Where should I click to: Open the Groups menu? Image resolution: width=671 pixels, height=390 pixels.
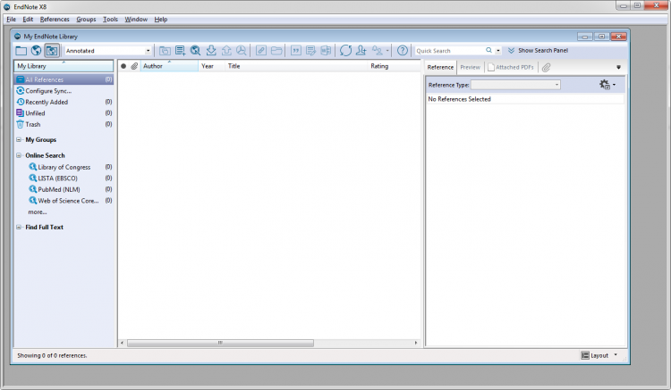pyautogui.click(x=86, y=20)
